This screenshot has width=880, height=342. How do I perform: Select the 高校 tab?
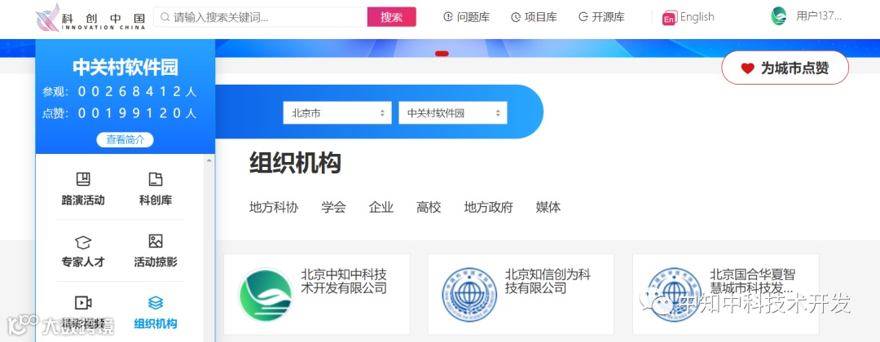[429, 208]
